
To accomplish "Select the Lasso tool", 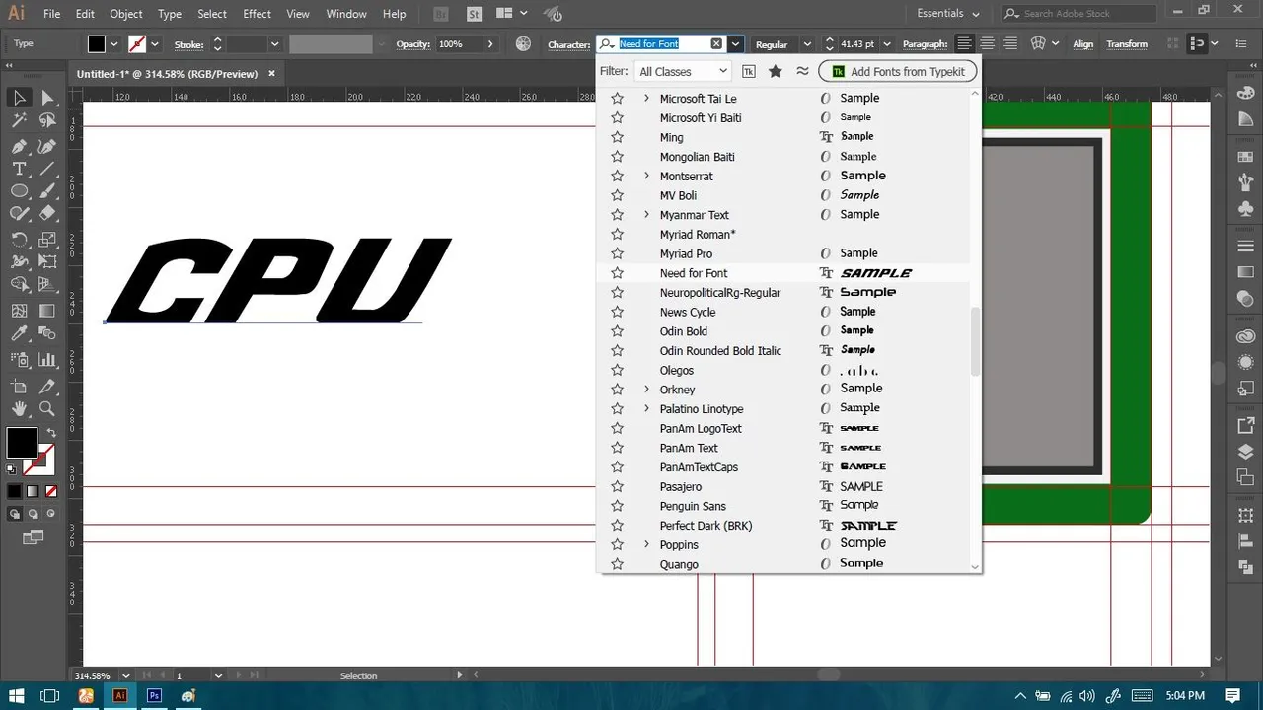I will coord(47,120).
